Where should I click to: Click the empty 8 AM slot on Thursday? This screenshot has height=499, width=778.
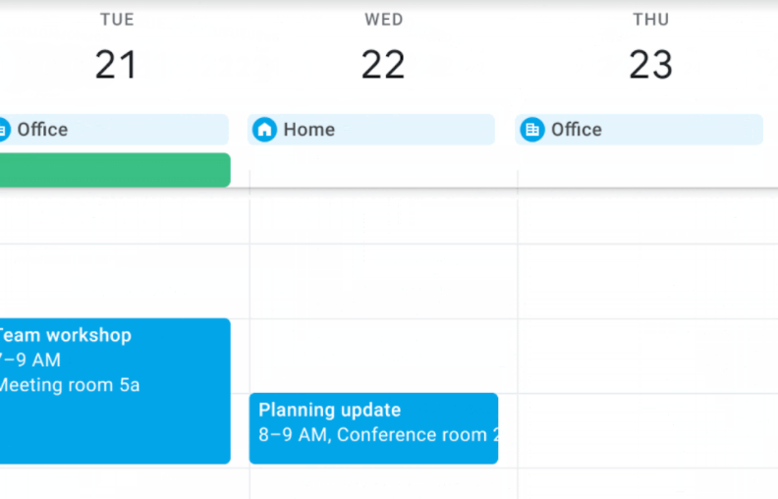pos(647,430)
